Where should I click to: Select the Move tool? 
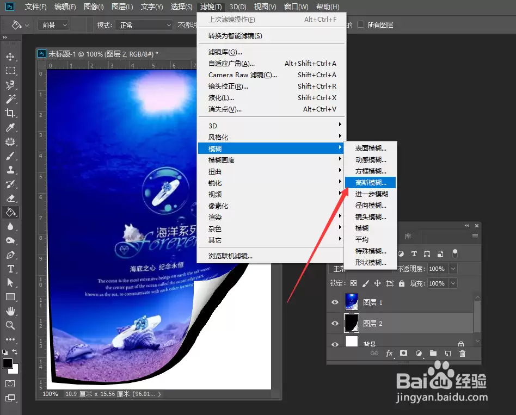pos(10,57)
